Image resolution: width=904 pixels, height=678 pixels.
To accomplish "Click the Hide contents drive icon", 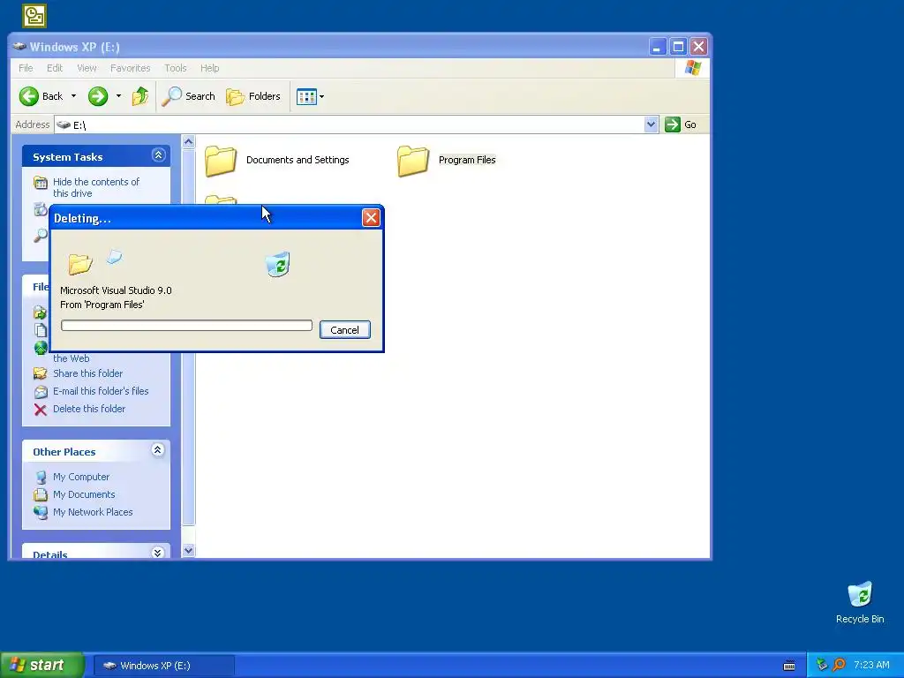I will point(41,184).
